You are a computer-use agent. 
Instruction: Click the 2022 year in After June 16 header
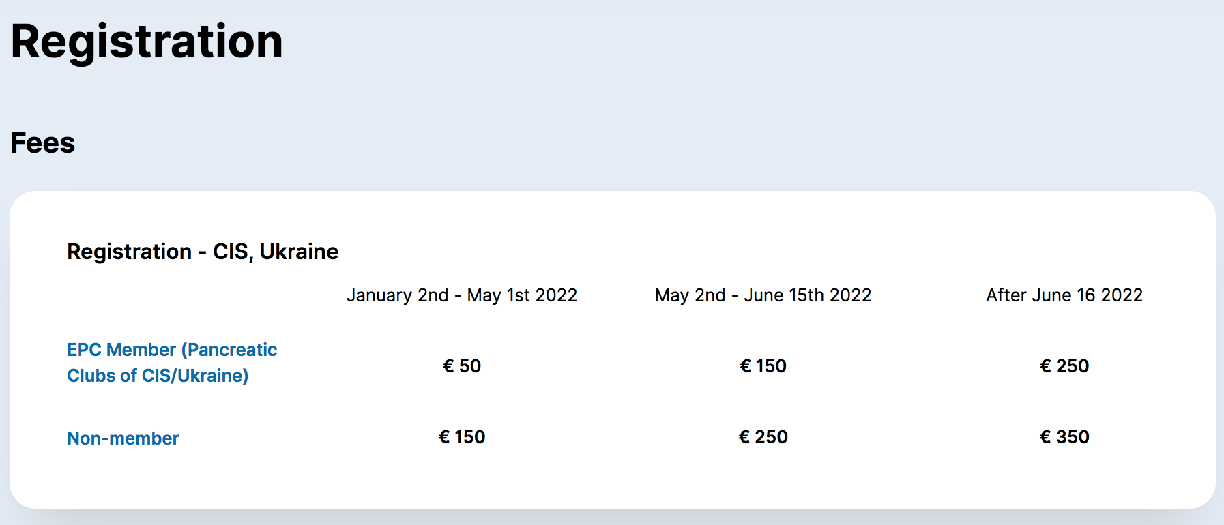pyautogui.click(x=1122, y=295)
